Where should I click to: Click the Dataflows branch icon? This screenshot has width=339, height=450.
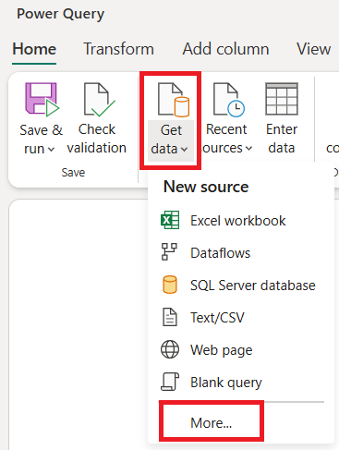169,252
